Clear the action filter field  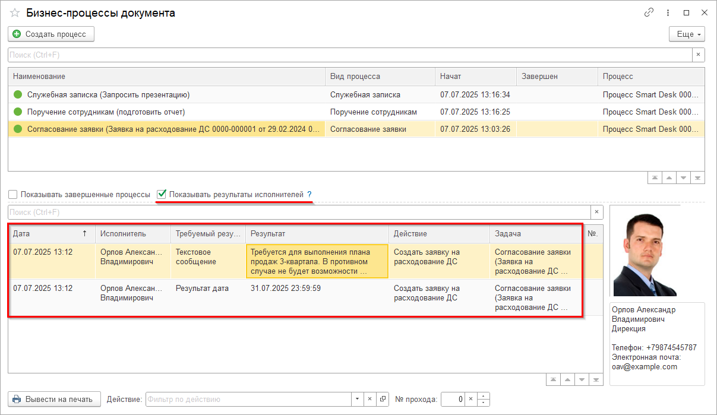(x=369, y=399)
